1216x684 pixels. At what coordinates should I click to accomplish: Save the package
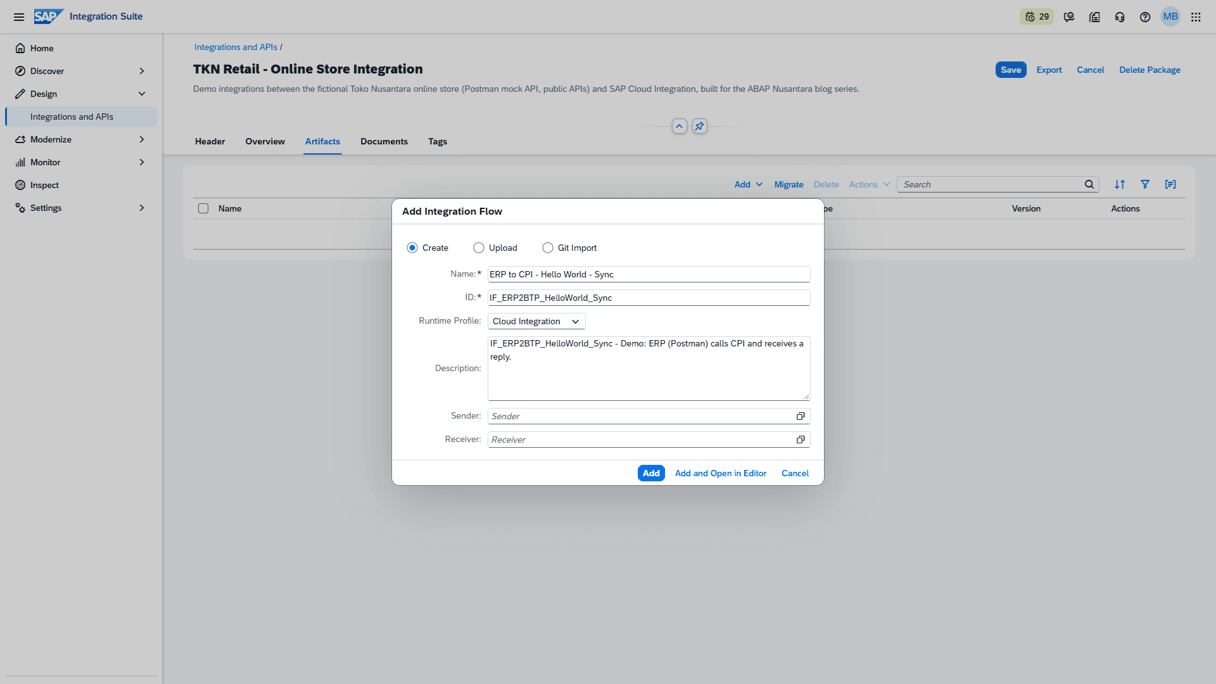tap(1011, 70)
